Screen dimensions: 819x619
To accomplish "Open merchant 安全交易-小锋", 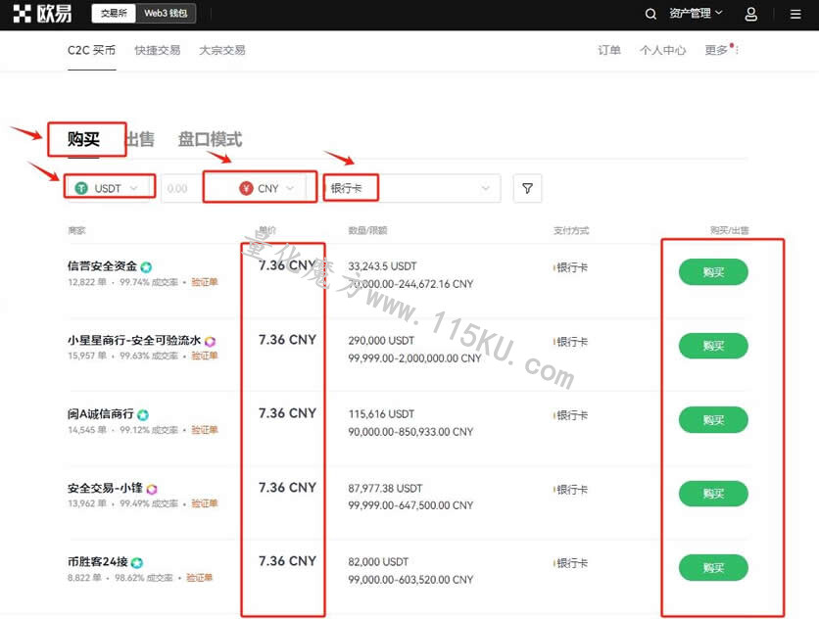I will click(105, 488).
